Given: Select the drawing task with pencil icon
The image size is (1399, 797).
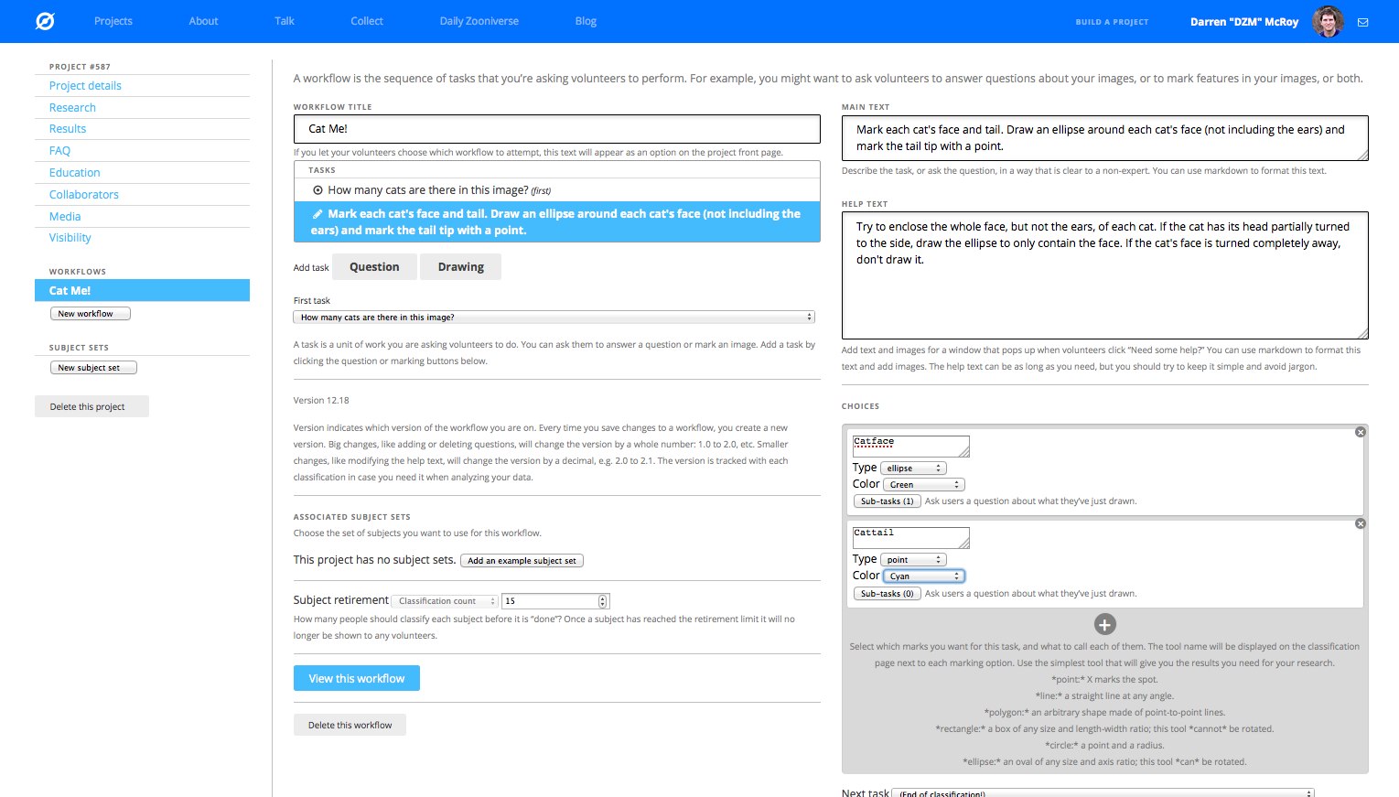Looking at the screenshot, I should (x=556, y=222).
